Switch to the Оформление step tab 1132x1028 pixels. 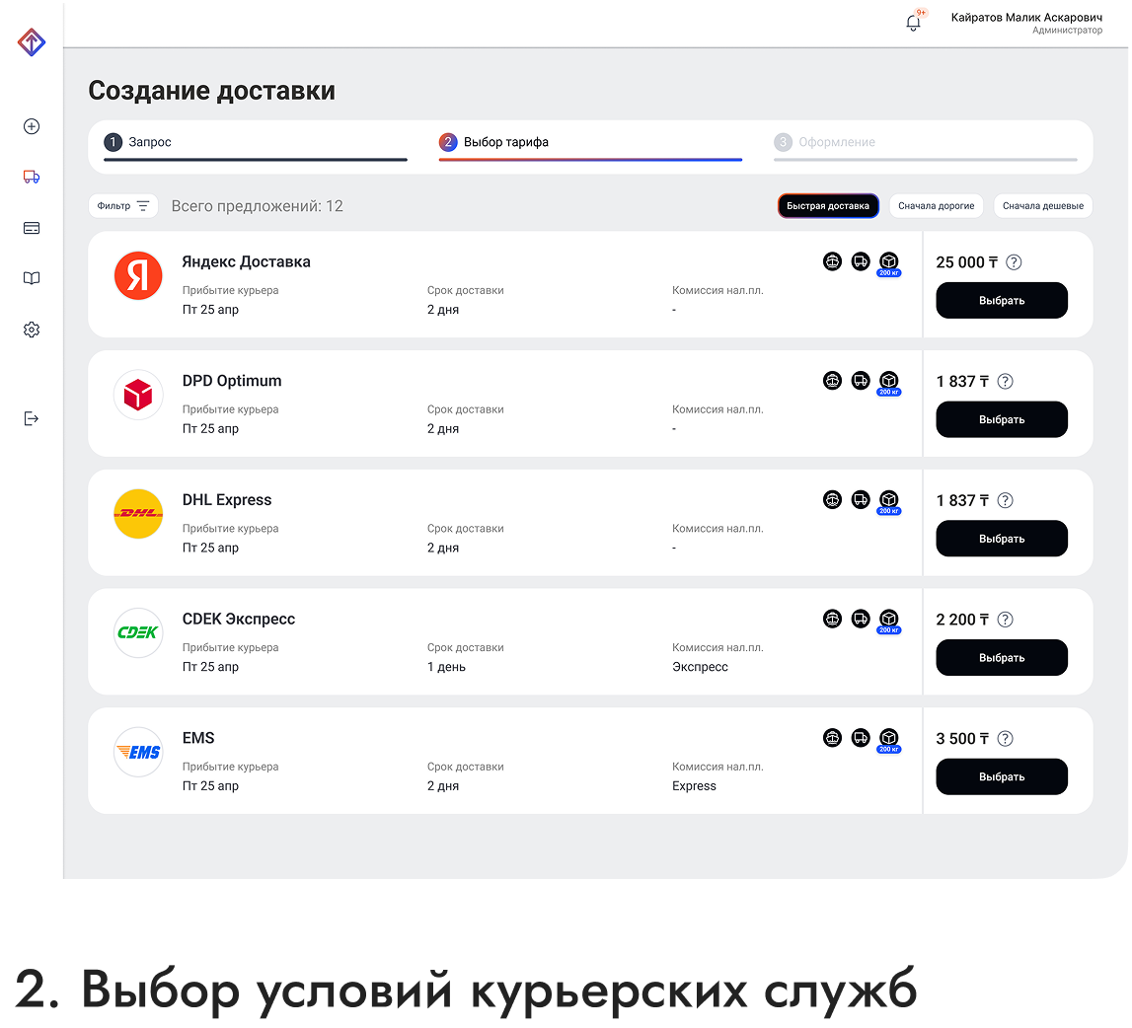click(x=836, y=142)
